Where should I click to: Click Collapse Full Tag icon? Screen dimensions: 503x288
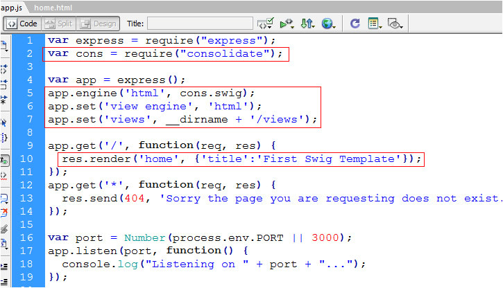4,69
